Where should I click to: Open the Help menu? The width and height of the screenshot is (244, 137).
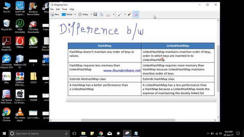coord(72,9)
